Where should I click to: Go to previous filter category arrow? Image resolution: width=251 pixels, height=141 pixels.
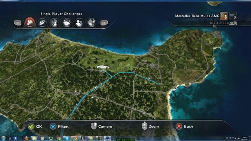tap(17, 23)
